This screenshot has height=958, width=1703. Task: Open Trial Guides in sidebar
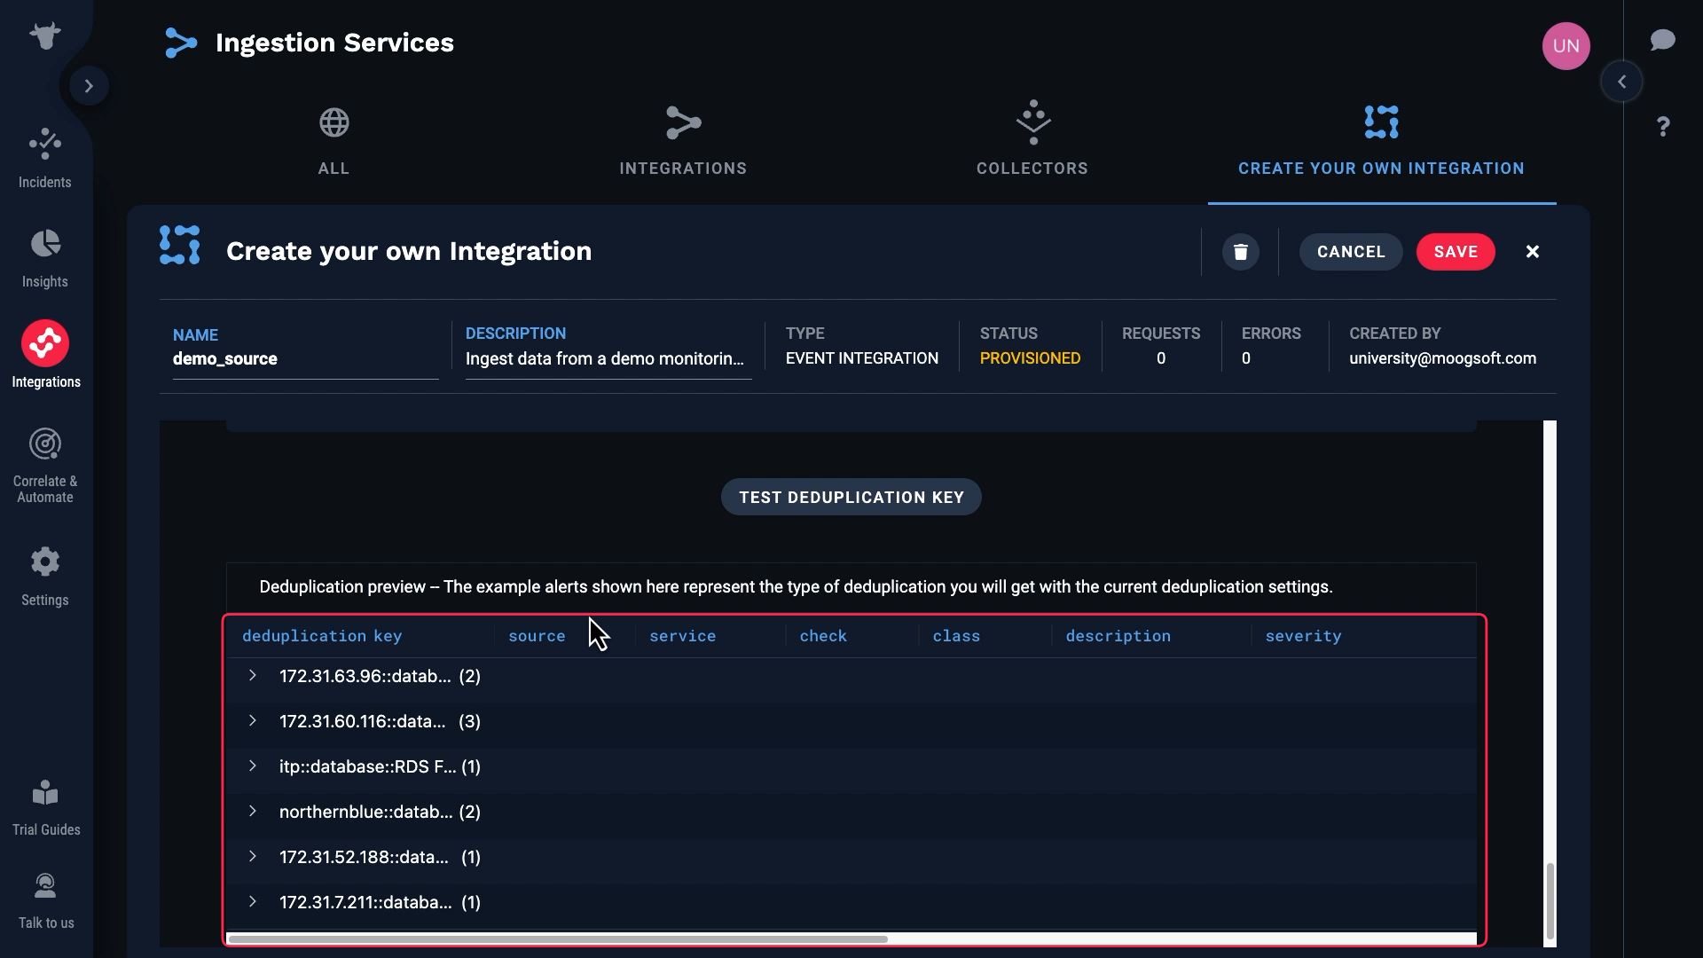pyautogui.click(x=45, y=794)
